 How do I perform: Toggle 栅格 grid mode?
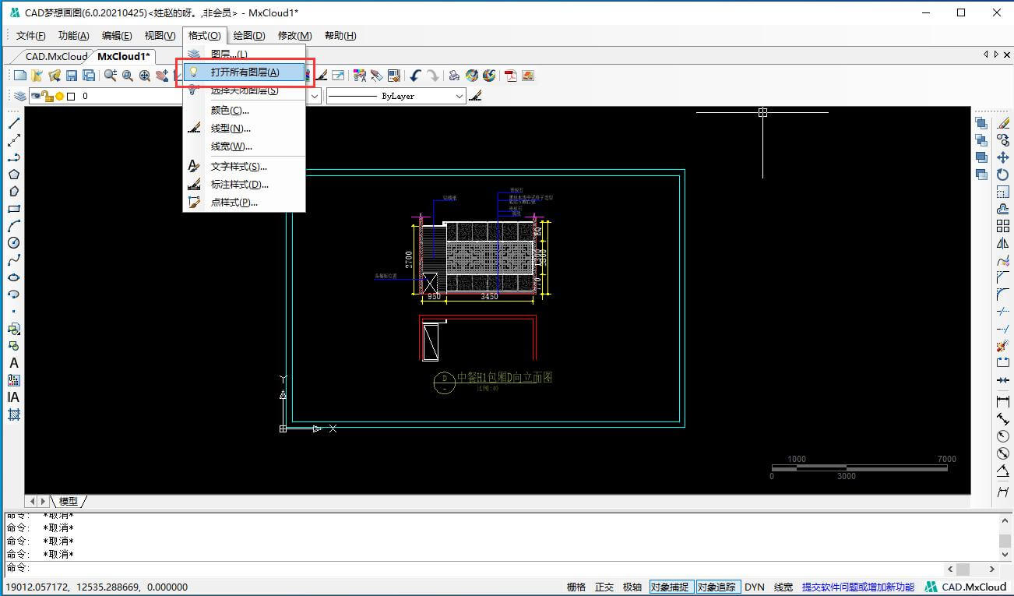click(x=576, y=587)
